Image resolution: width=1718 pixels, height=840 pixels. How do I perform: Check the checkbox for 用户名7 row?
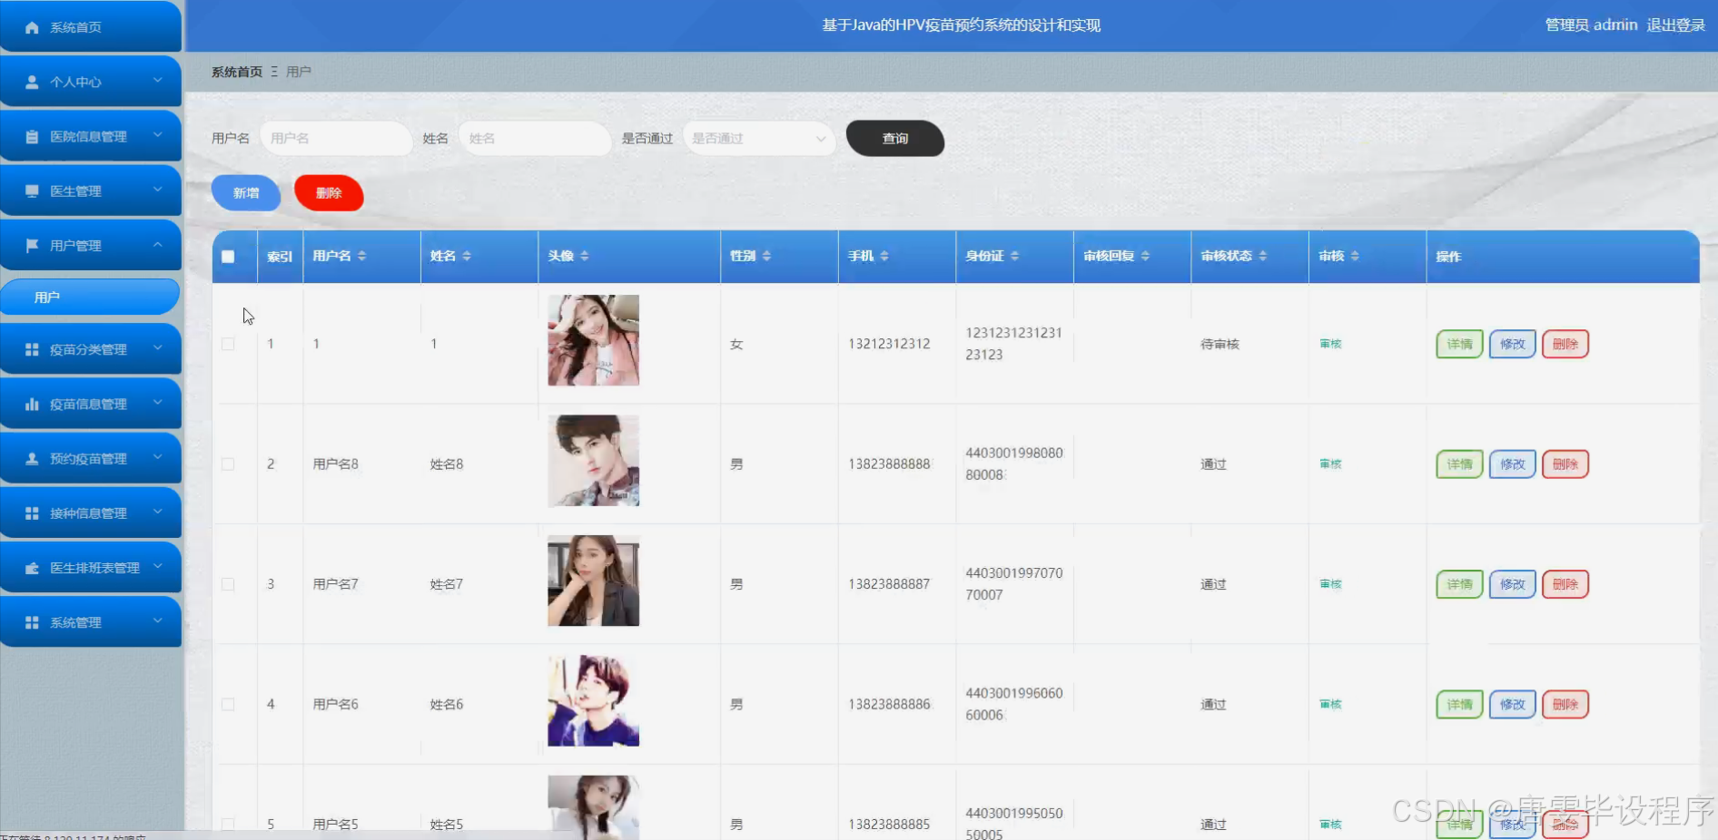pyautogui.click(x=228, y=584)
